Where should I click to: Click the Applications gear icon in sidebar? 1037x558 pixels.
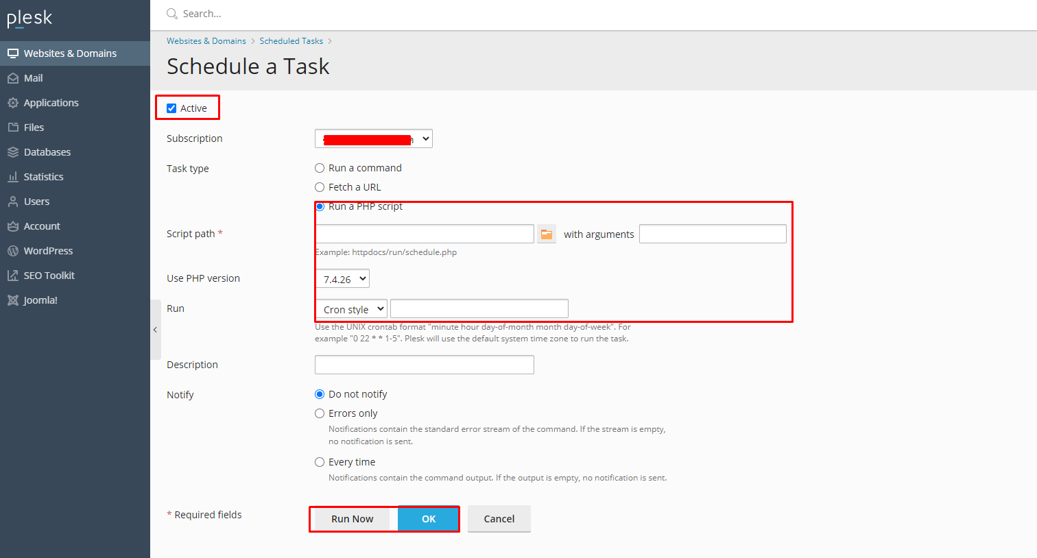(x=12, y=103)
